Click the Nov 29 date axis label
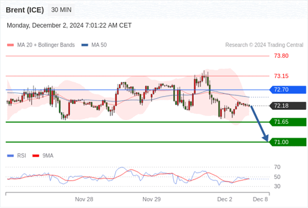 pyautogui.click(x=151, y=199)
